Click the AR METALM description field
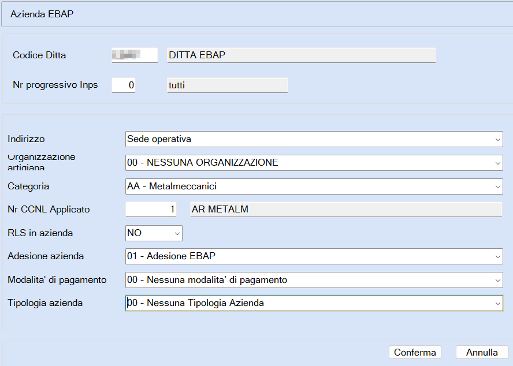Viewport: 513px width, 366px height. coord(346,209)
